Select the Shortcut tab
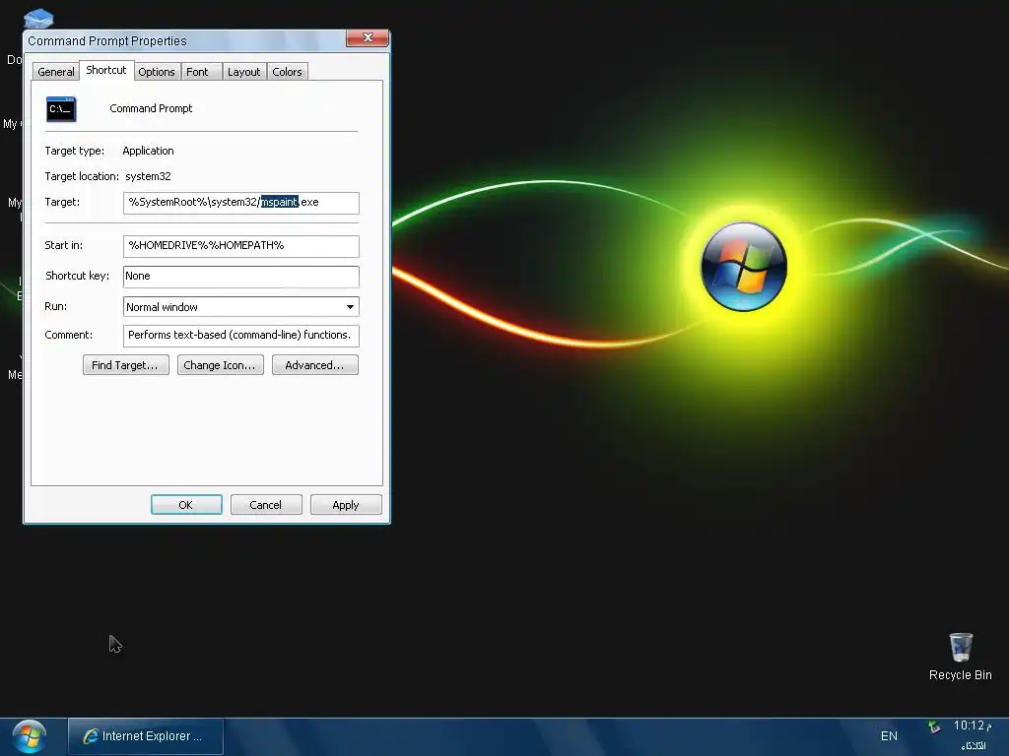Image resolution: width=1009 pixels, height=756 pixels. point(106,70)
